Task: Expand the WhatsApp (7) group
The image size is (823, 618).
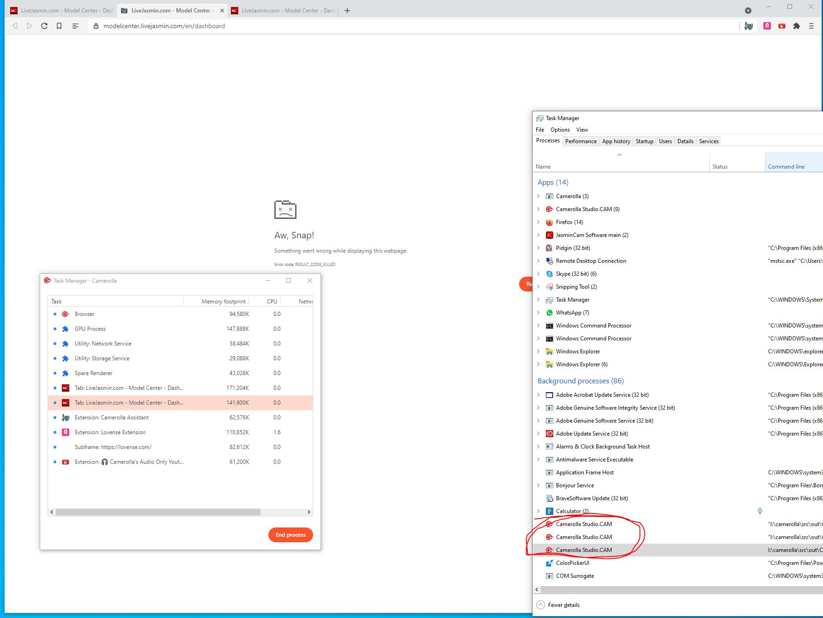Action: coord(539,313)
